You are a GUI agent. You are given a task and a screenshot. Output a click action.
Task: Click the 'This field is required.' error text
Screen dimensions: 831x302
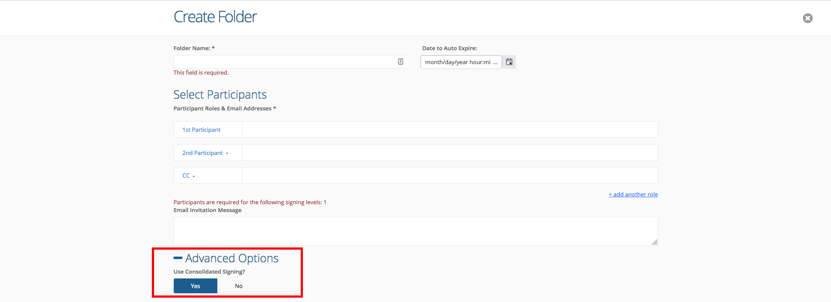point(201,72)
